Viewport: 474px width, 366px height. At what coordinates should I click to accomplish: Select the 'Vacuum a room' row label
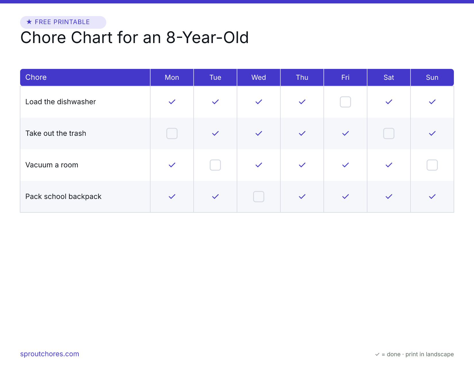tap(52, 165)
